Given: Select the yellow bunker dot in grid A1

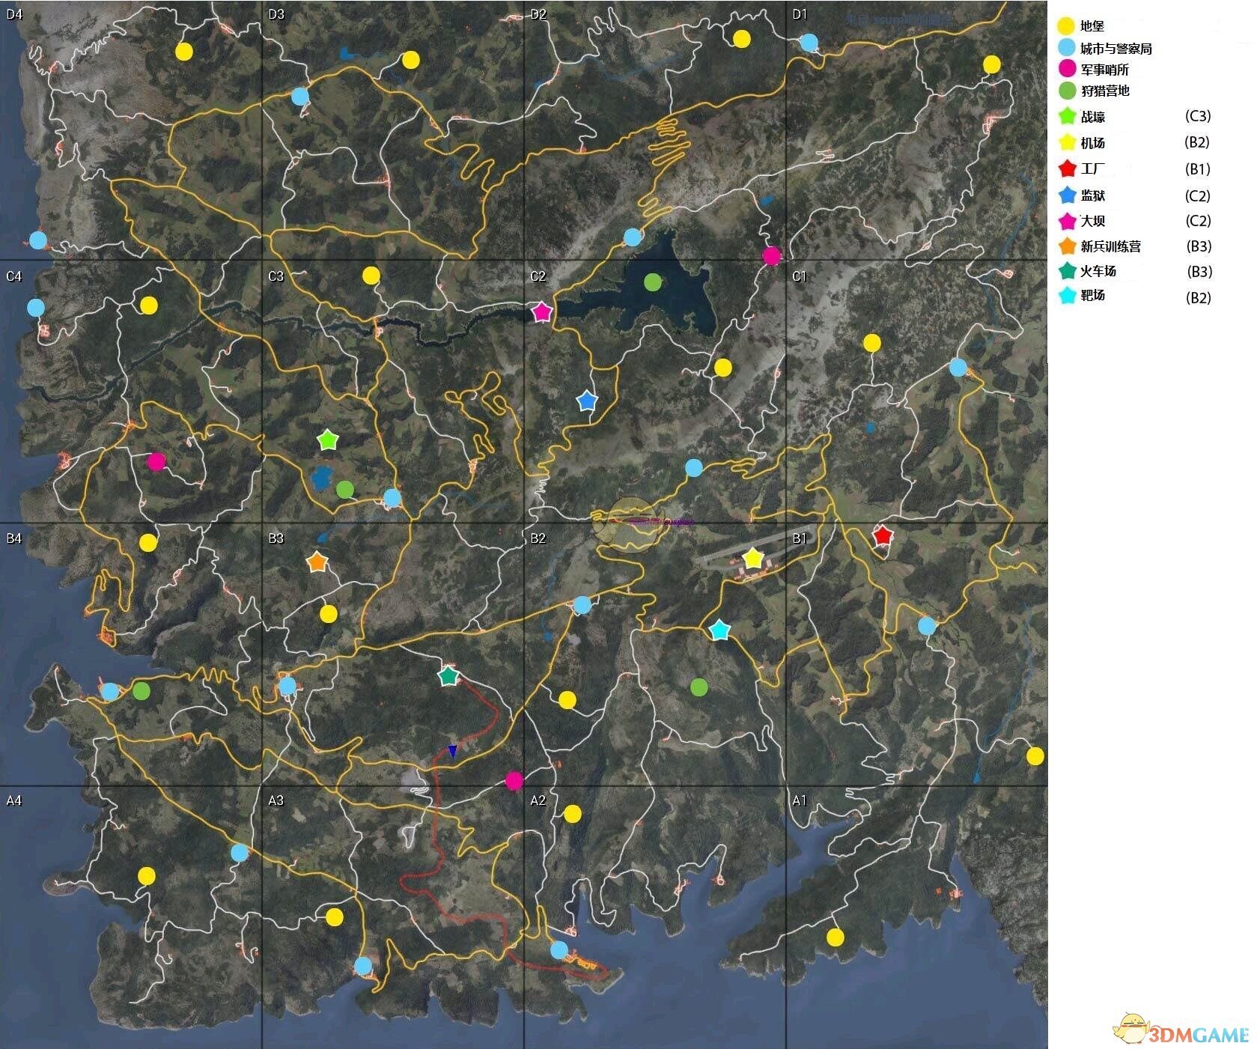Looking at the screenshot, I should tap(836, 937).
